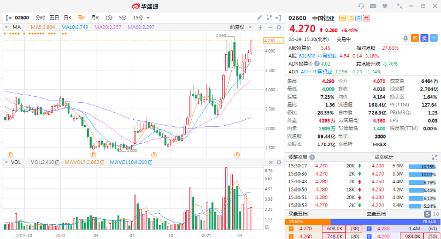Select the 1分 chart interval

109,18
